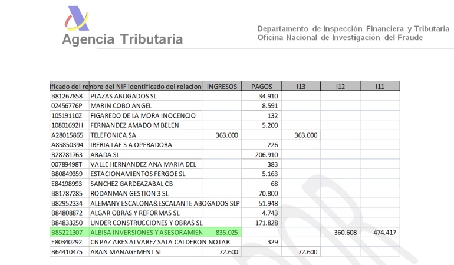Click the pagos value 383
Viewport: 454px width, 265px height.
coord(273,164)
